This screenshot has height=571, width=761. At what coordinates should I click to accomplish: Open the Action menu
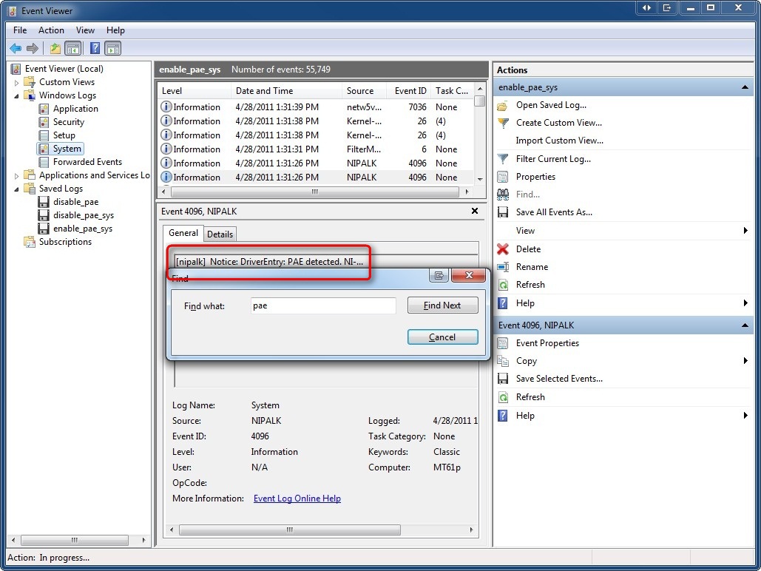click(51, 30)
